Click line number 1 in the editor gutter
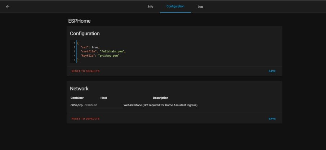The image size is (326, 150). 74,43
